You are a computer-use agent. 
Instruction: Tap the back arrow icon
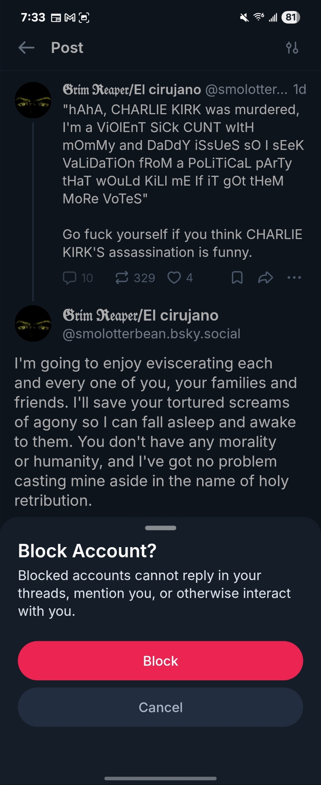pyautogui.click(x=26, y=48)
